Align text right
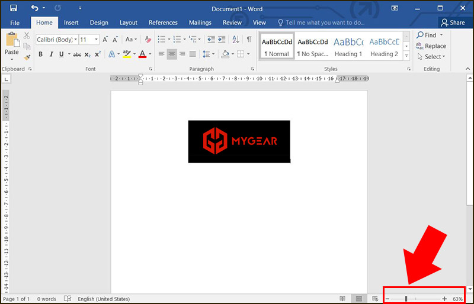The width and height of the screenshot is (474, 304). 182,54
